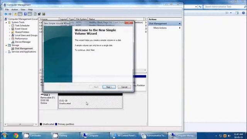247x139 pixels.
Task: Click the Computer Management (Local) root icon
Action: click(6, 19)
